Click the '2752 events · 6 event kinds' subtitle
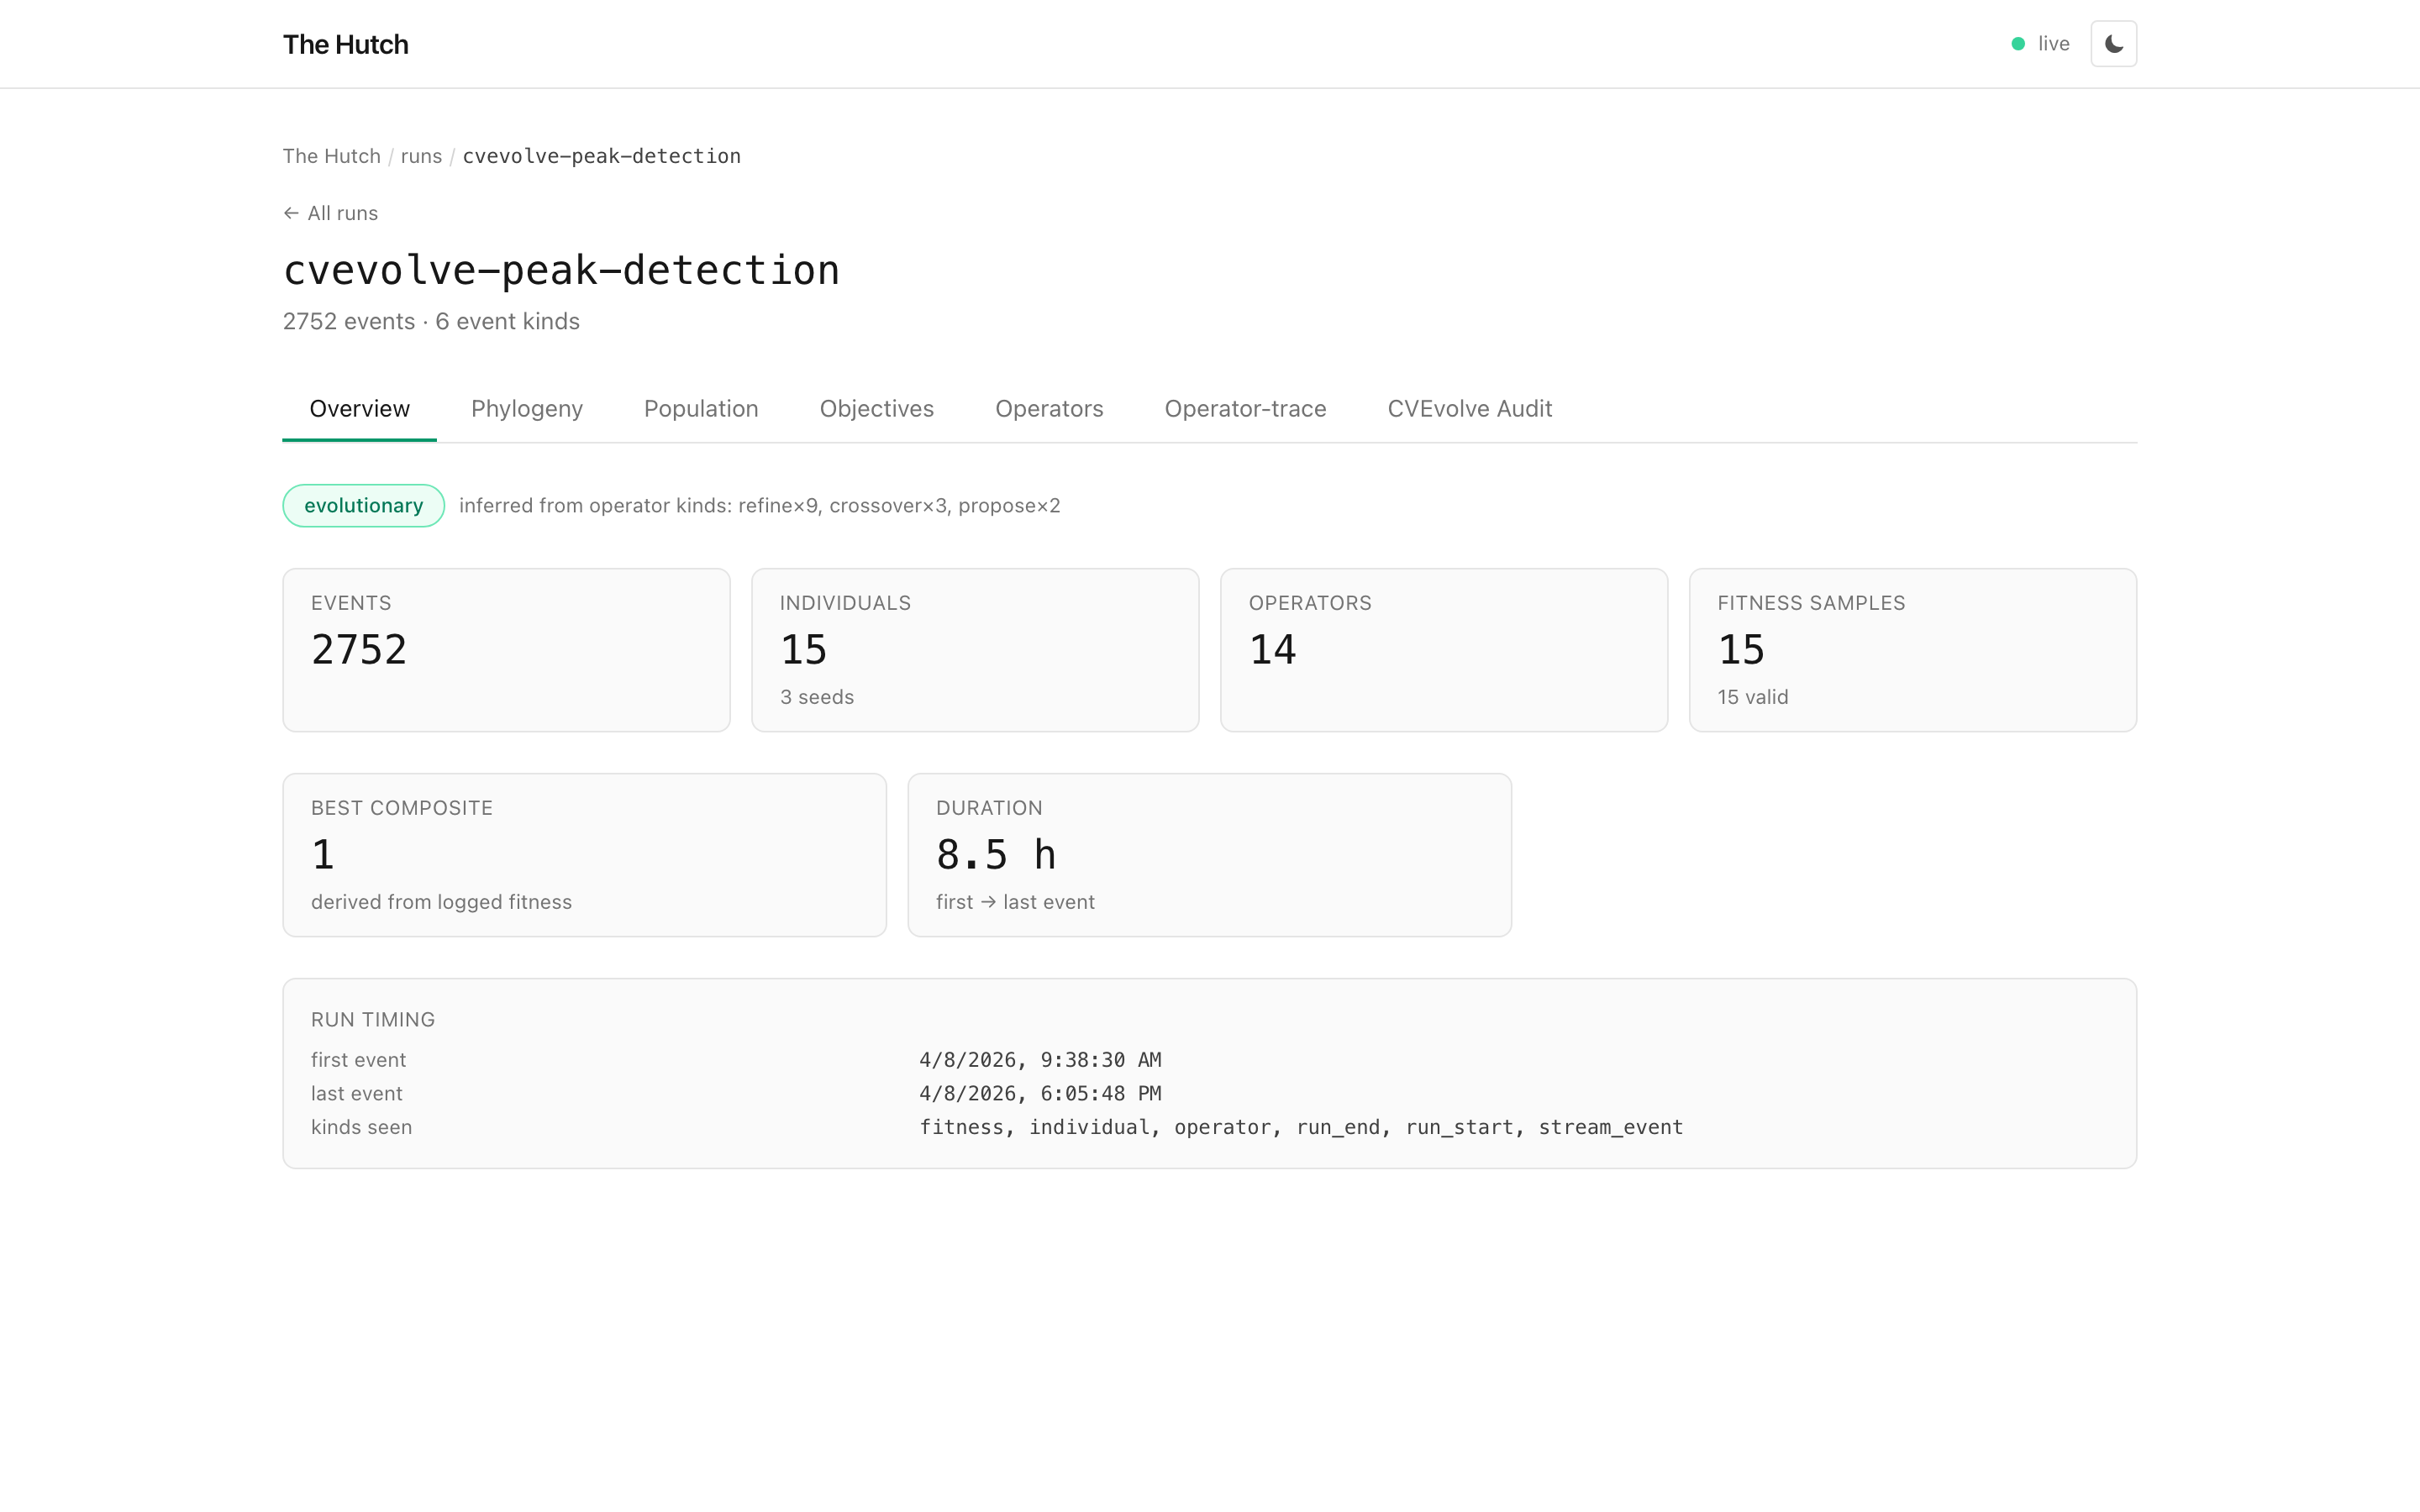2420x1512 pixels. 431,322
